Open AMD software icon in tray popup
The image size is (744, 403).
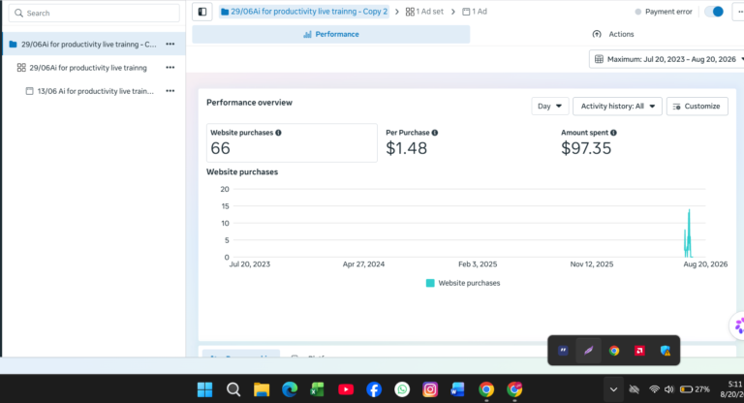click(639, 351)
